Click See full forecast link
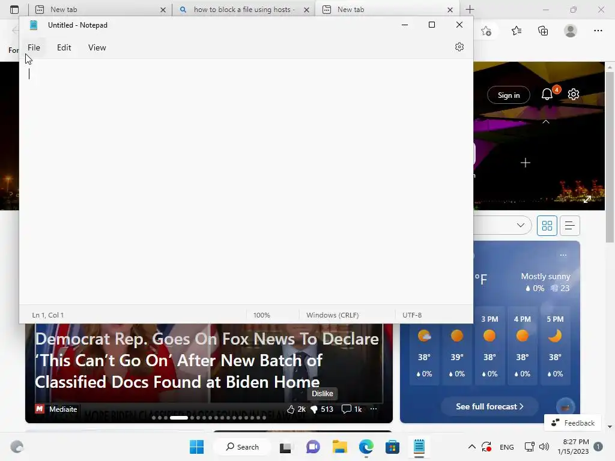615x461 pixels. point(489,406)
